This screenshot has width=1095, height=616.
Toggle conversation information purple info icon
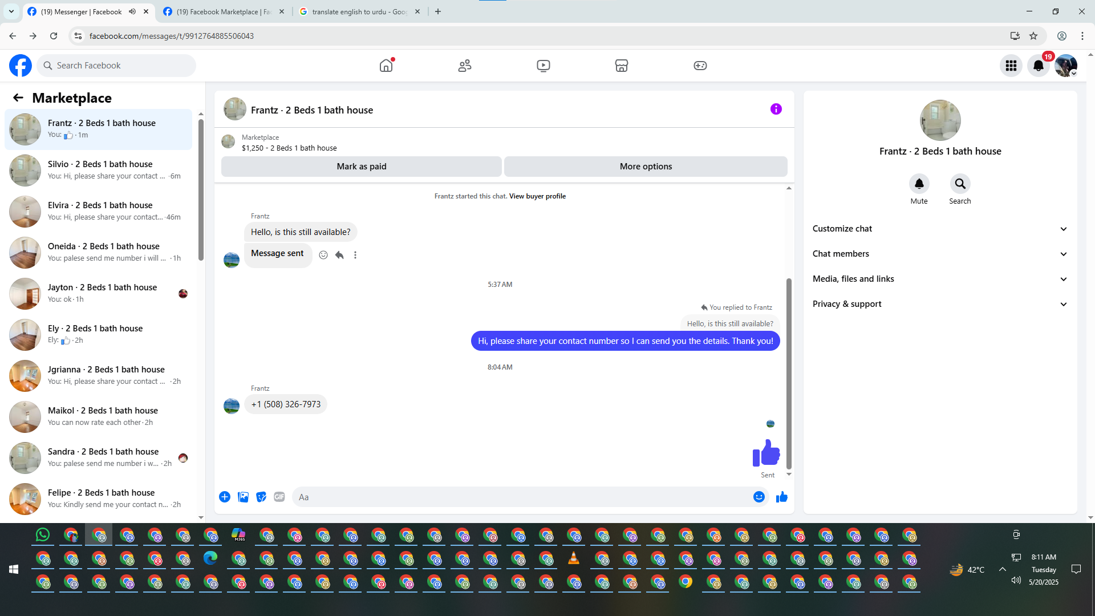(x=776, y=109)
